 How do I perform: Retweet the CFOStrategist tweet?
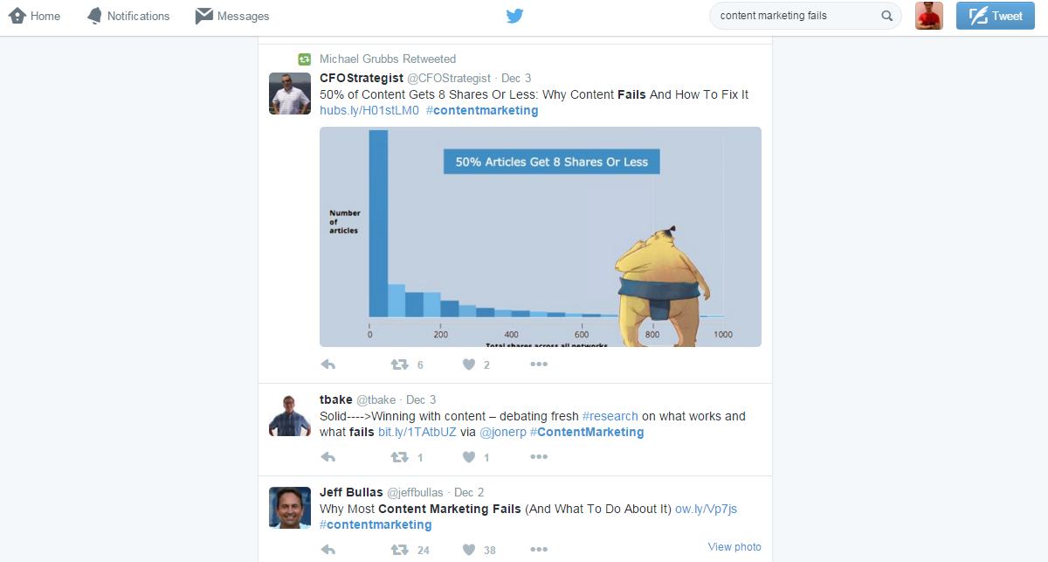399,364
